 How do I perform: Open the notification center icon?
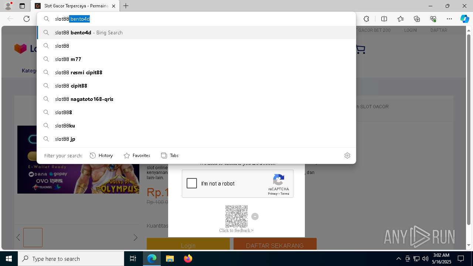click(461, 259)
